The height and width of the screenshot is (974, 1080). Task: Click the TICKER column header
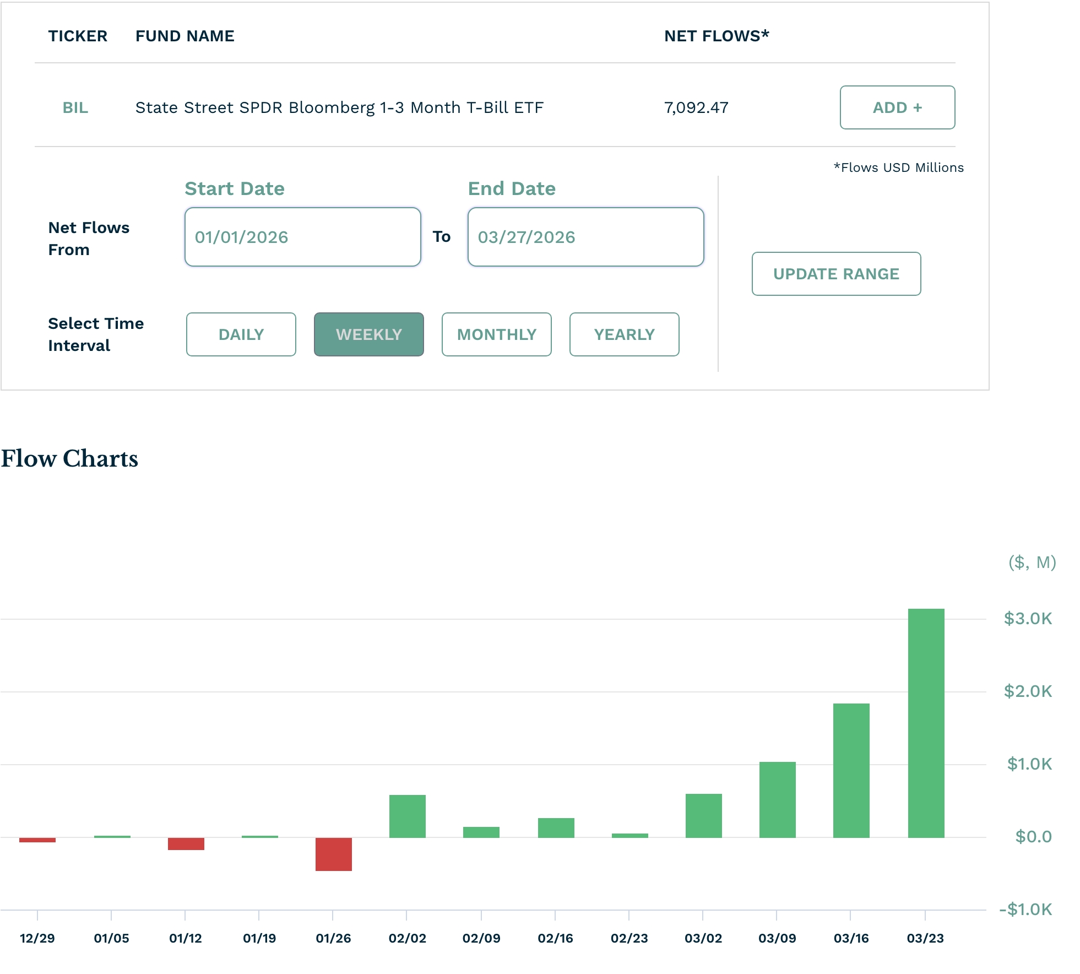point(78,36)
